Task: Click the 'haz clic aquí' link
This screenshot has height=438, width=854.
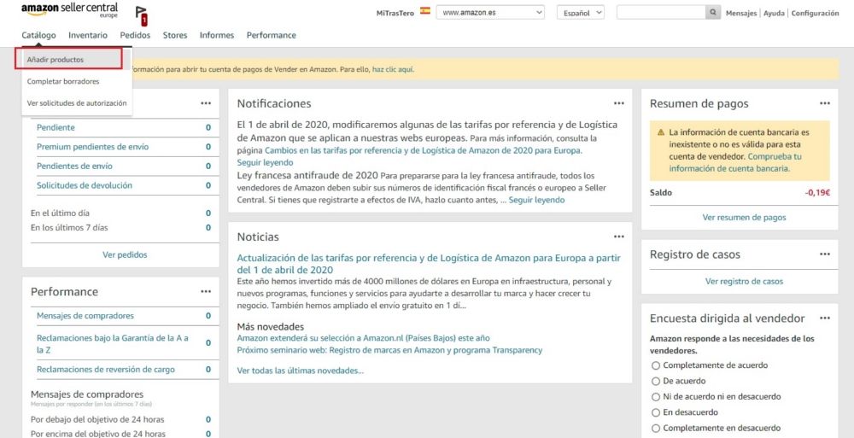Action: pos(393,70)
